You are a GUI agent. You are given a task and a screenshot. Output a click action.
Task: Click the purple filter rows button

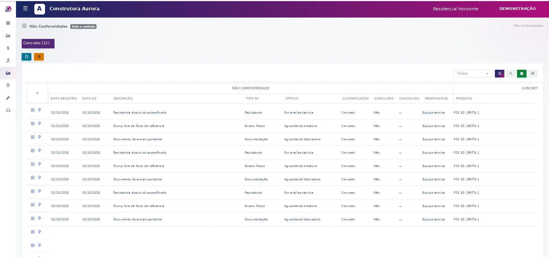pos(499,74)
